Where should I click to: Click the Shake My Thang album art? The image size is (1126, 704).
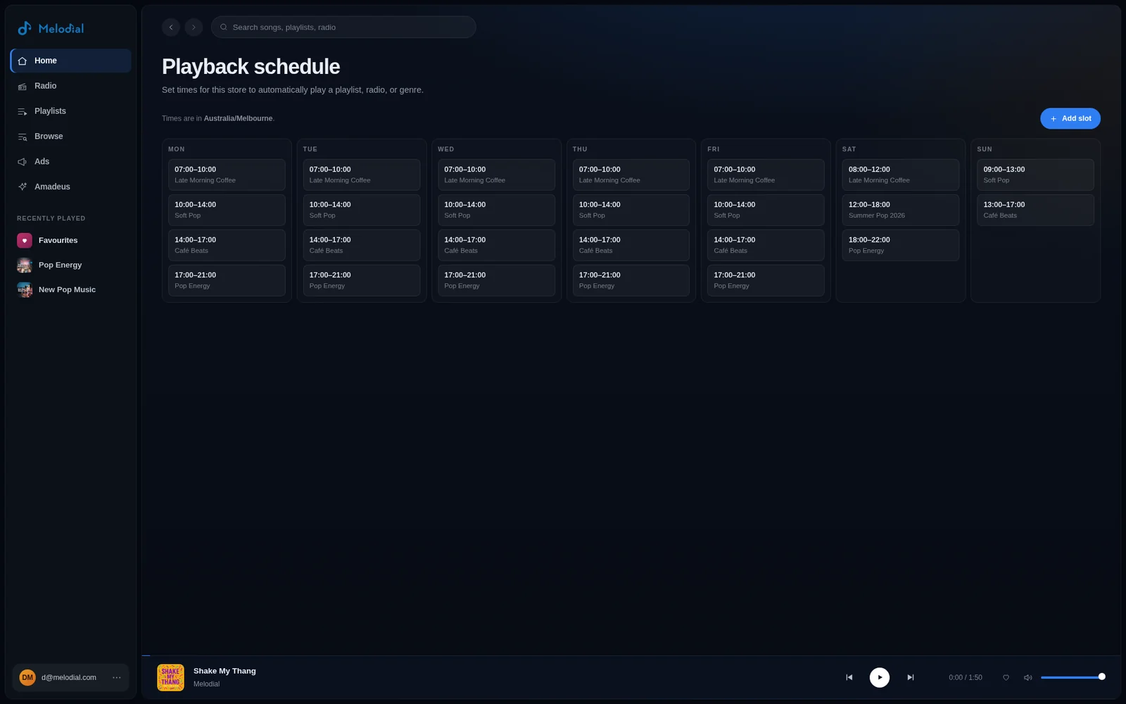pyautogui.click(x=170, y=677)
